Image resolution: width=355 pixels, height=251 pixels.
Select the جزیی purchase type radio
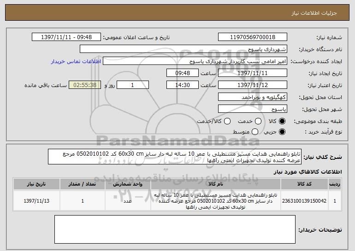[282, 132]
